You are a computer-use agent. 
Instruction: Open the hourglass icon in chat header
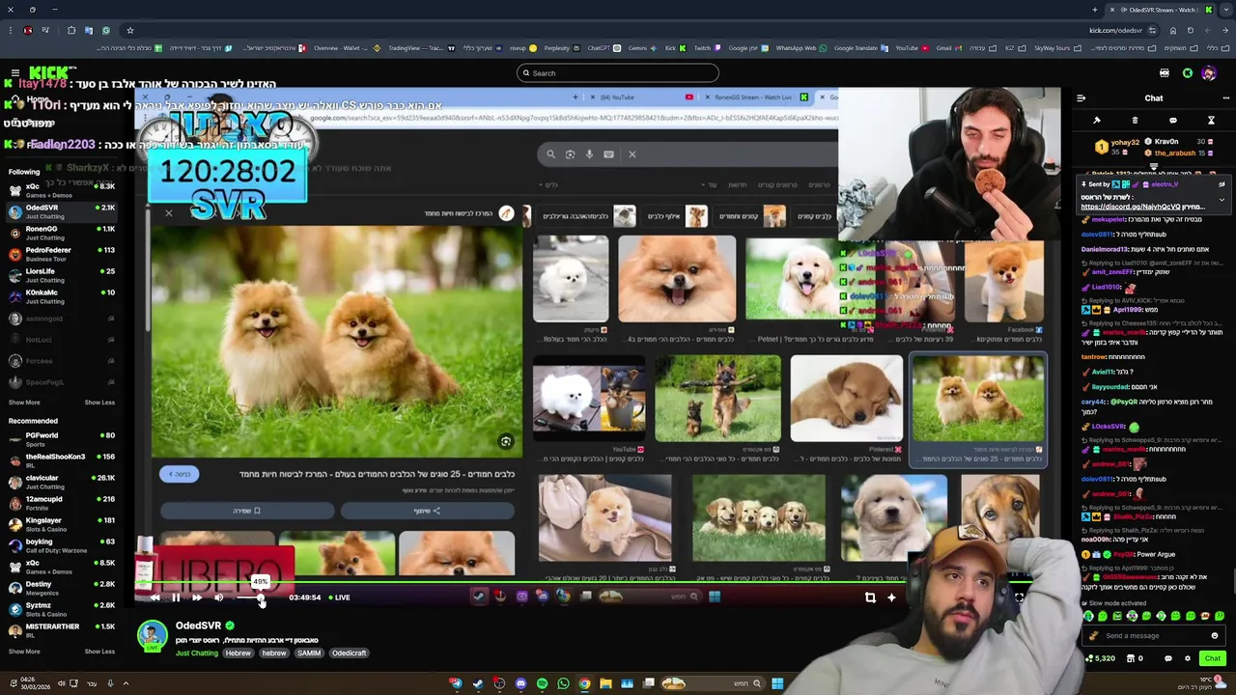pos(1211,121)
